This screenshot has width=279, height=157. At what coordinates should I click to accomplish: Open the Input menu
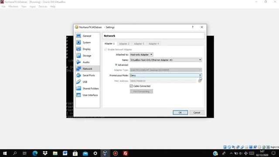click(33, 7)
